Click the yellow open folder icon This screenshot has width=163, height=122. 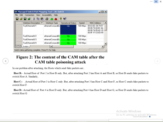21,19
